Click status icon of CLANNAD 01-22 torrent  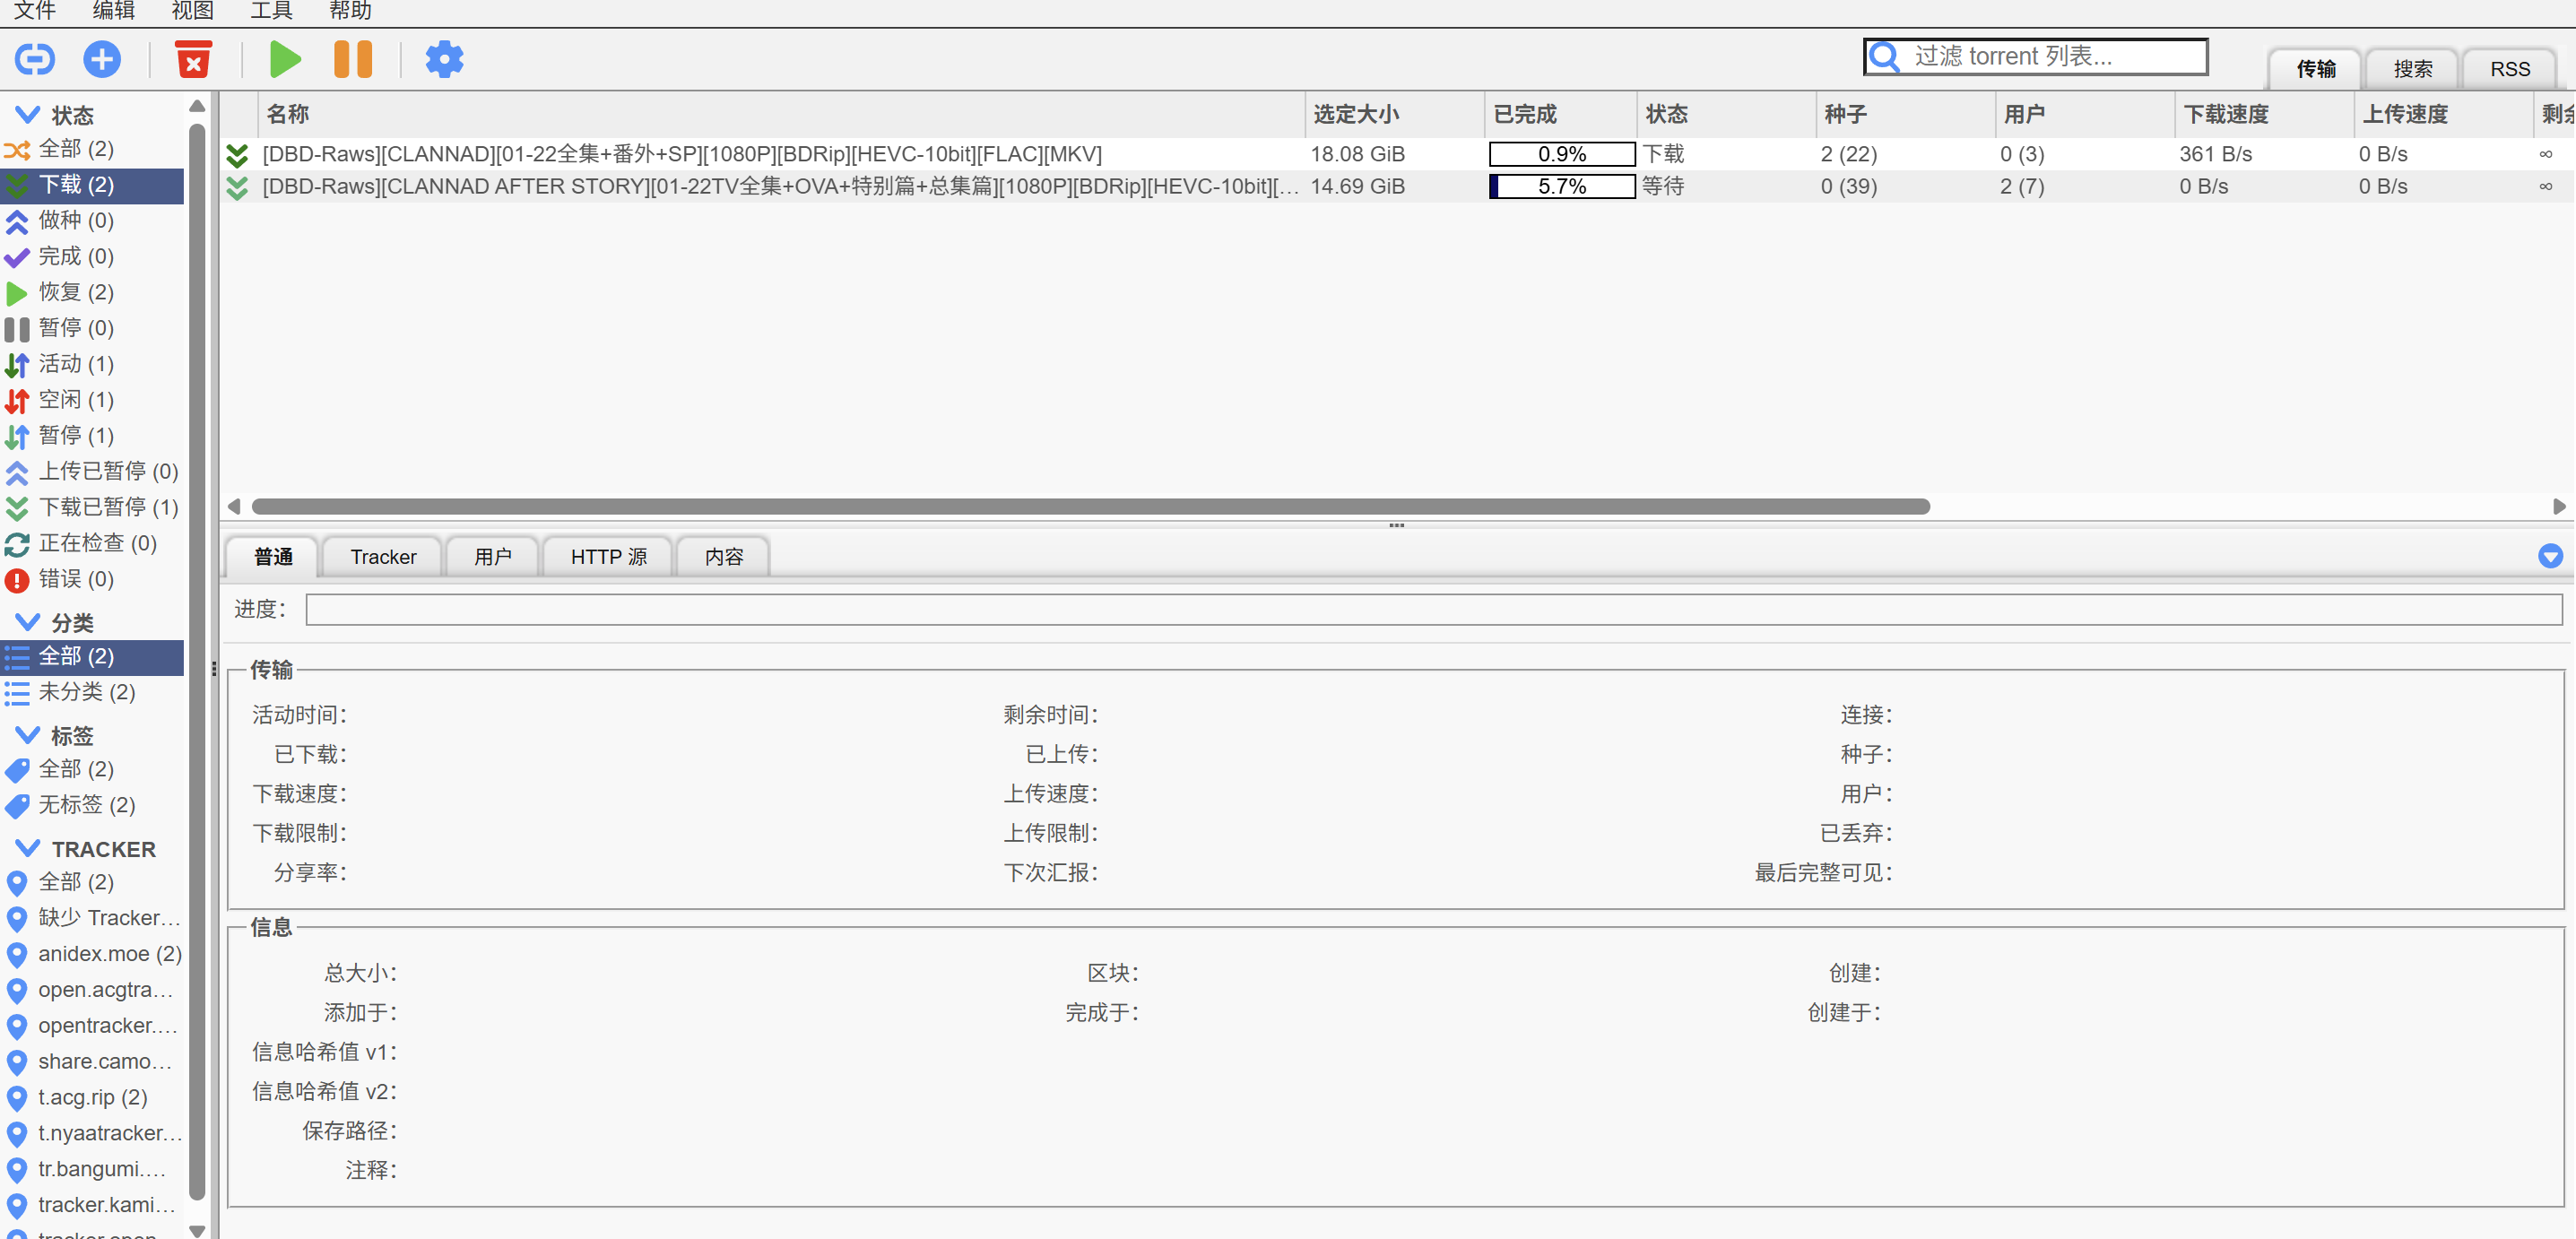237,155
